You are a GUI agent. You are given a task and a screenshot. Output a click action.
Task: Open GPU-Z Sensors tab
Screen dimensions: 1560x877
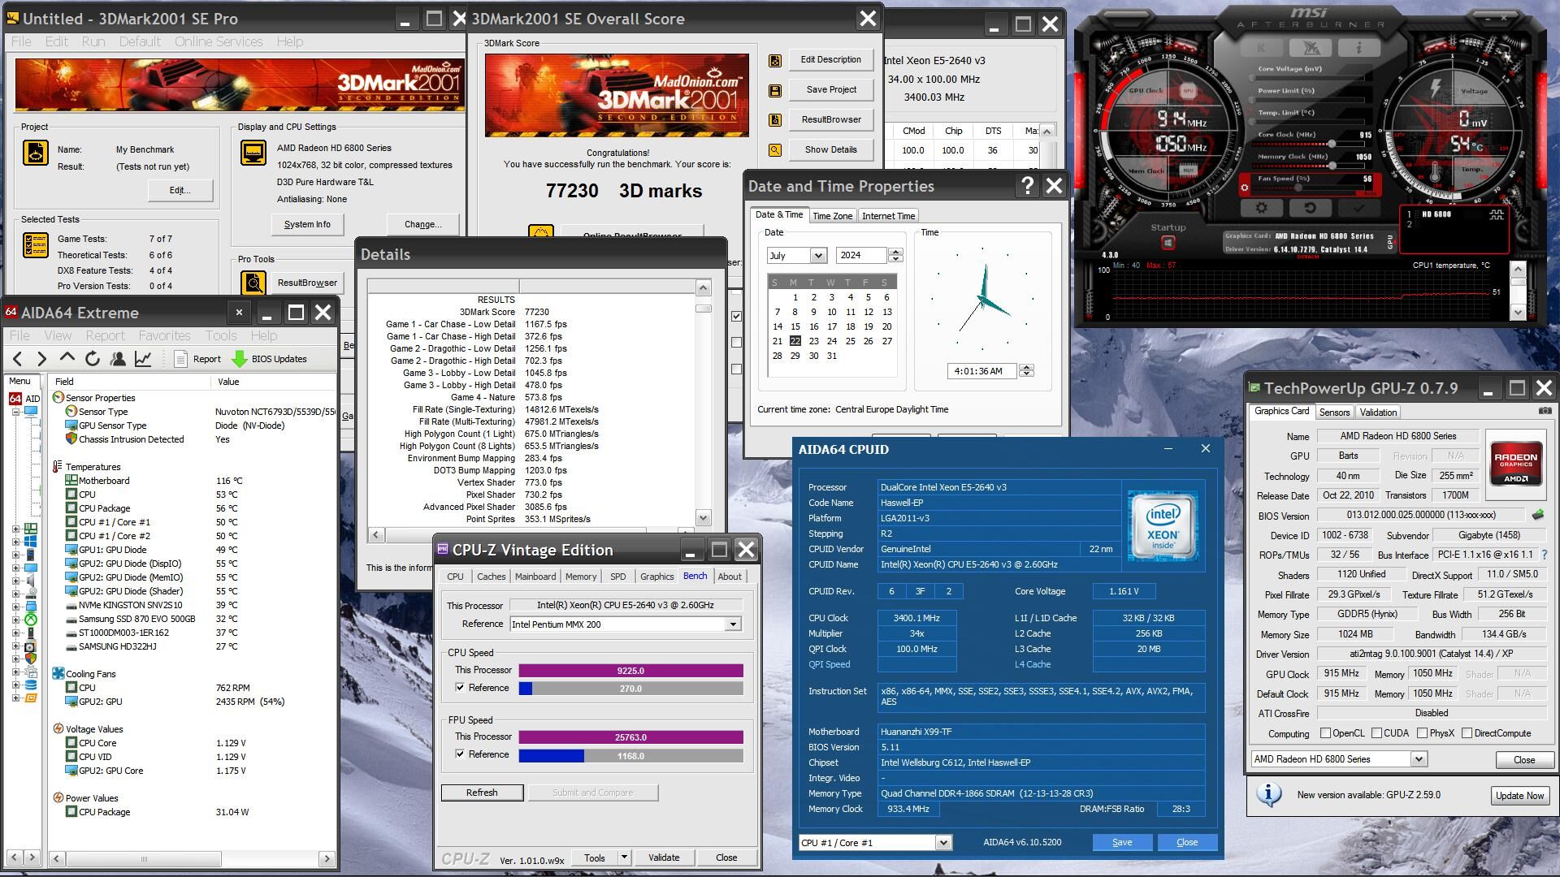(x=1334, y=413)
